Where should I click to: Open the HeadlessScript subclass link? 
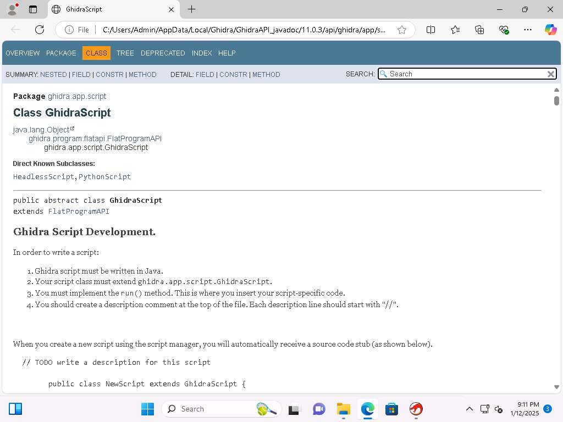pyautogui.click(x=43, y=177)
